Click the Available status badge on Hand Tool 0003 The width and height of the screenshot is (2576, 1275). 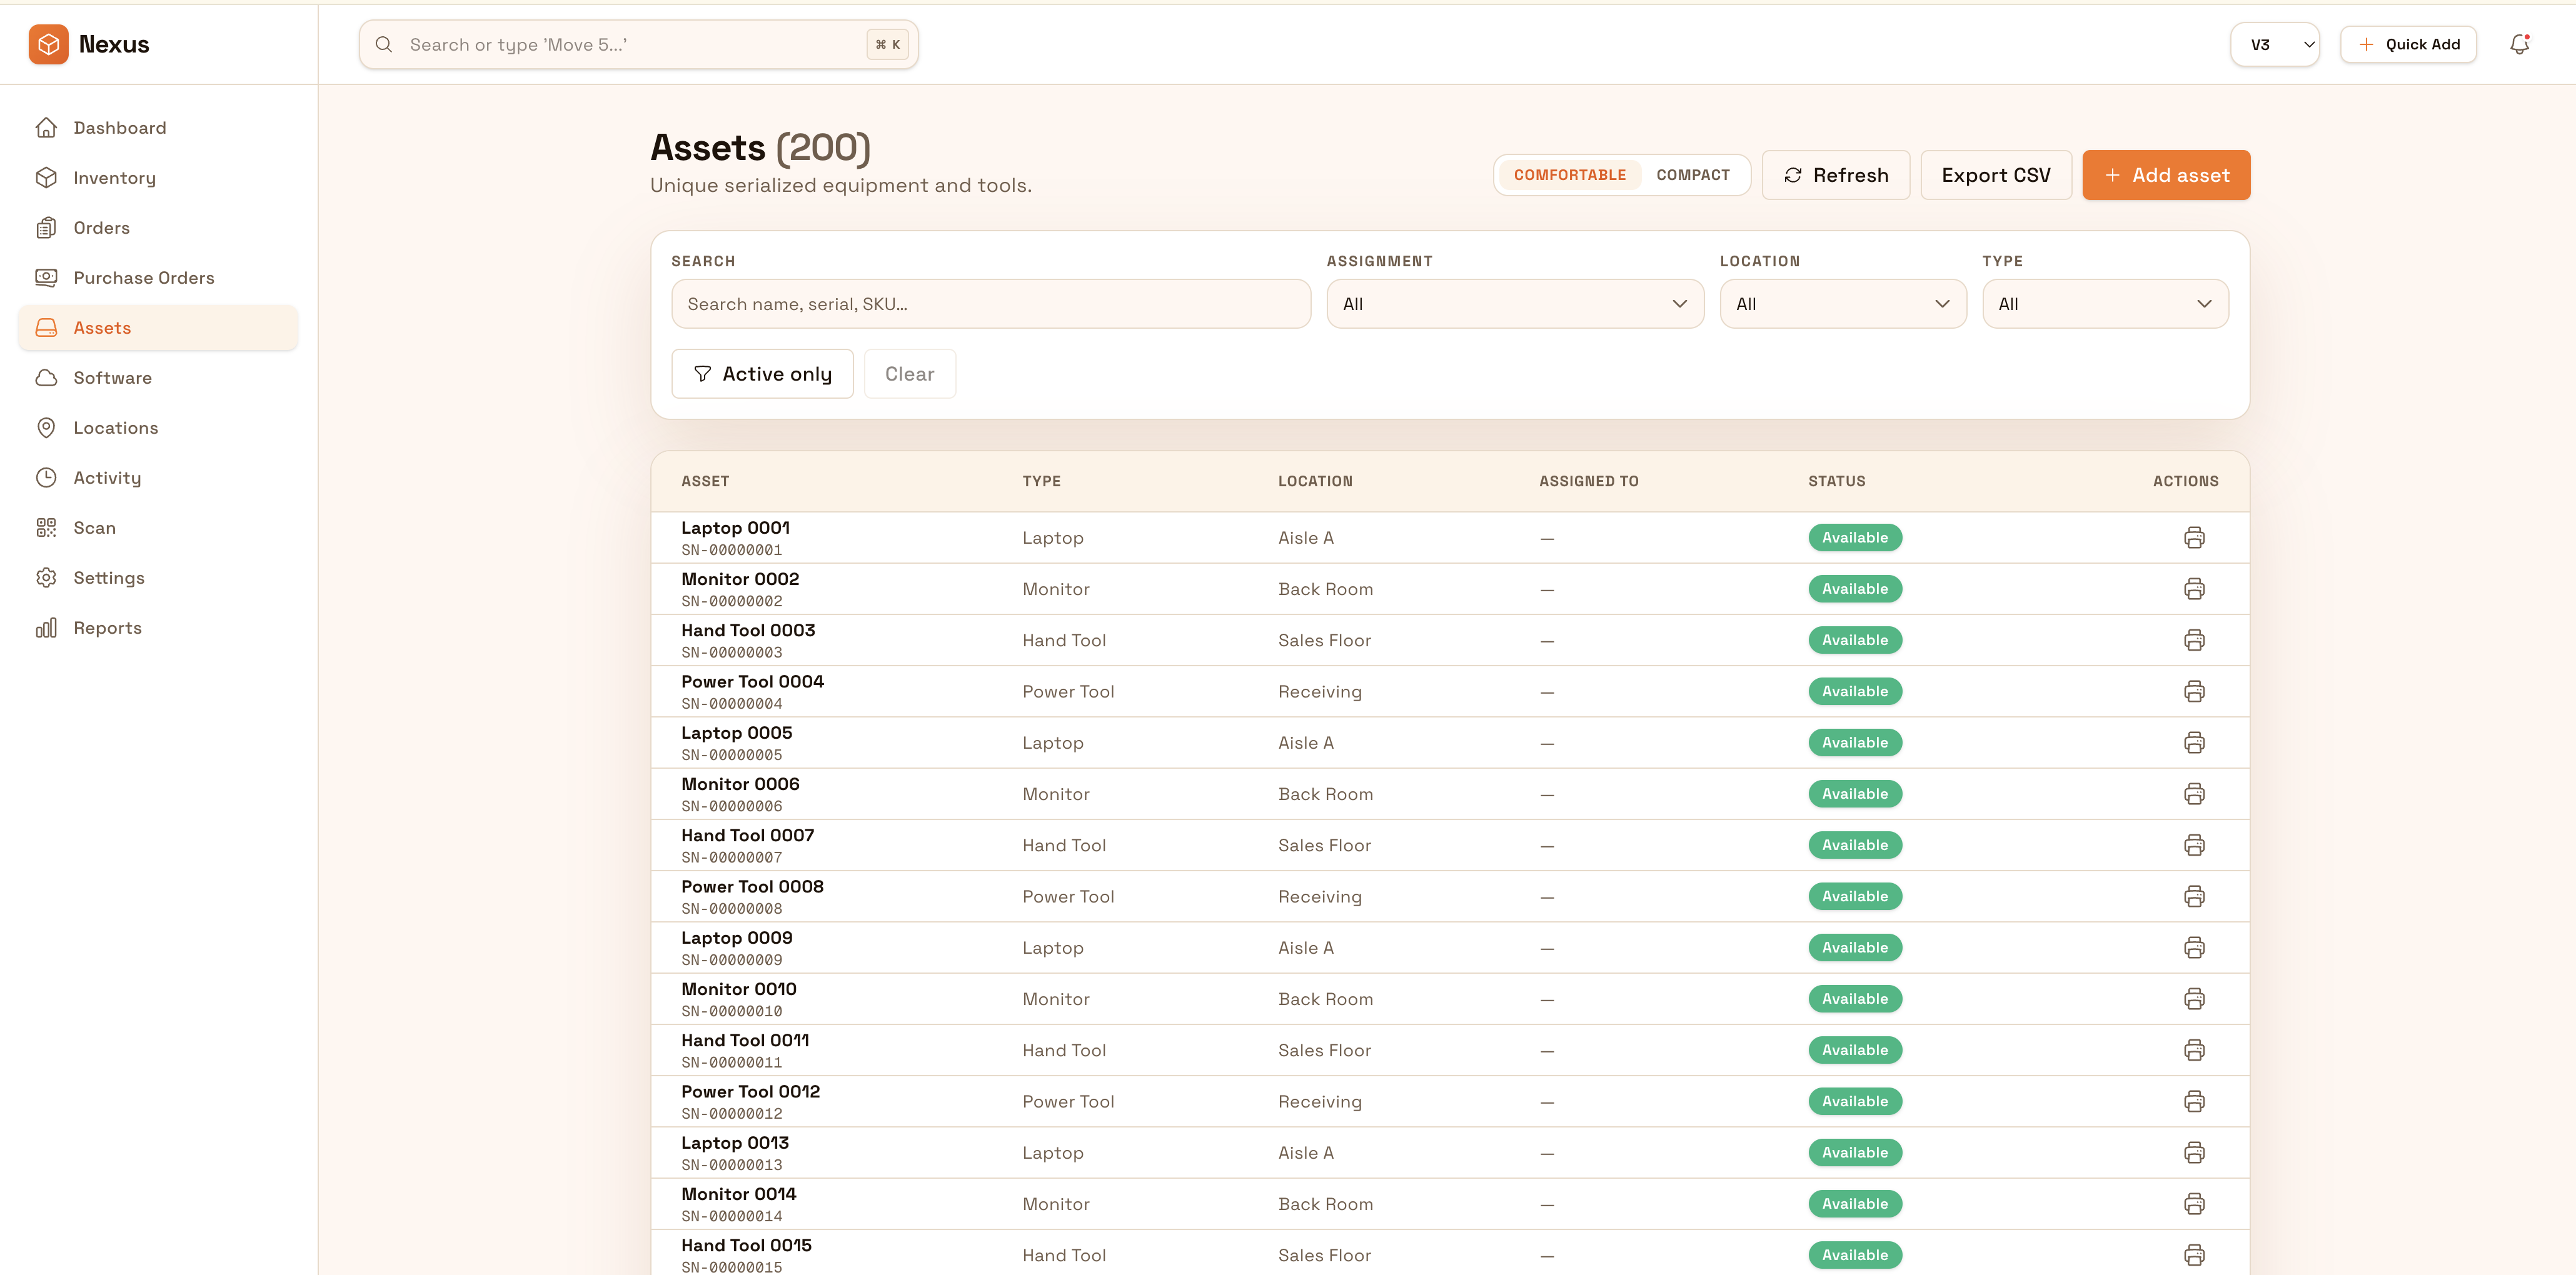click(1854, 639)
